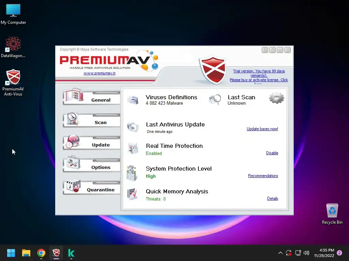Screen dimensions: 349x261
Task: Open the Recommendations link
Action: point(263,176)
